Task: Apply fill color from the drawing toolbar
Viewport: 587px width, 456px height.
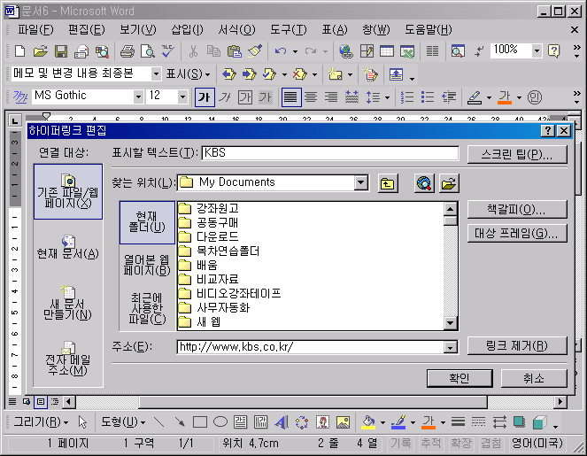Action: coord(368,422)
